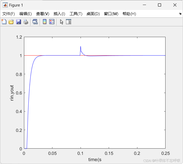Maximize the Figure 1 window

(160, 5)
